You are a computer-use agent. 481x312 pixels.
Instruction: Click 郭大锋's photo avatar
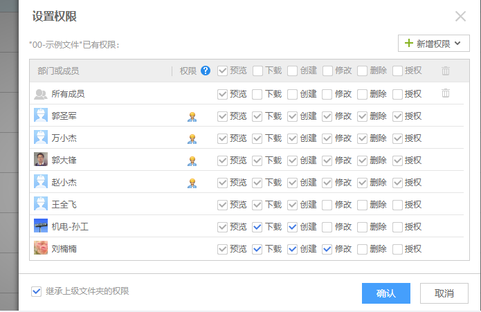click(41, 159)
